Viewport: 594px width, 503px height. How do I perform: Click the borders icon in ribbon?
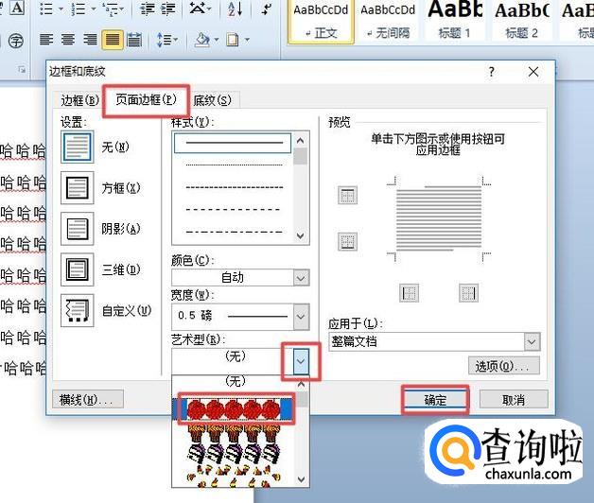[233, 40]
